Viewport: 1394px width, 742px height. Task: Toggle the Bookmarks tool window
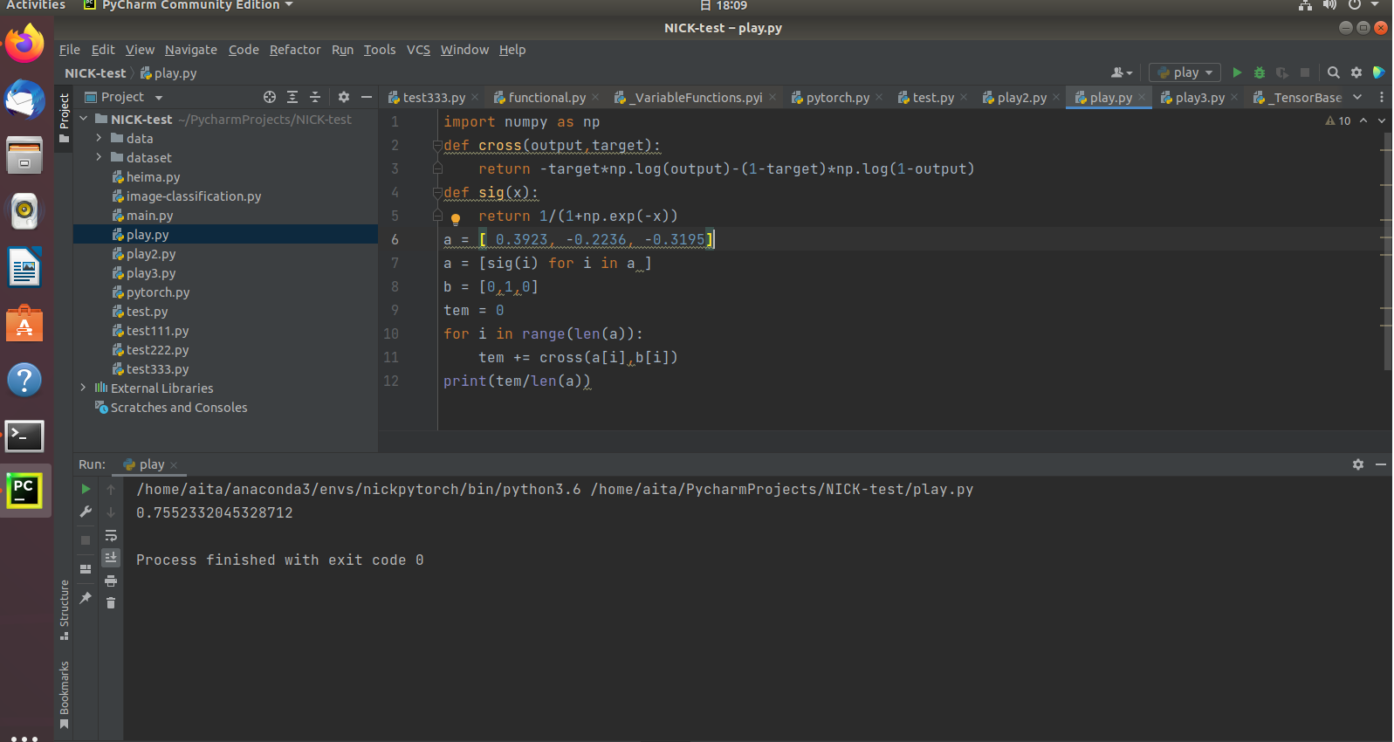click(x=64, y=695)
